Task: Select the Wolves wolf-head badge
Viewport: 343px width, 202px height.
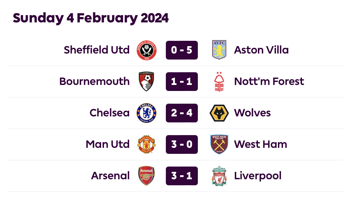Action: (x=219, y=113)
